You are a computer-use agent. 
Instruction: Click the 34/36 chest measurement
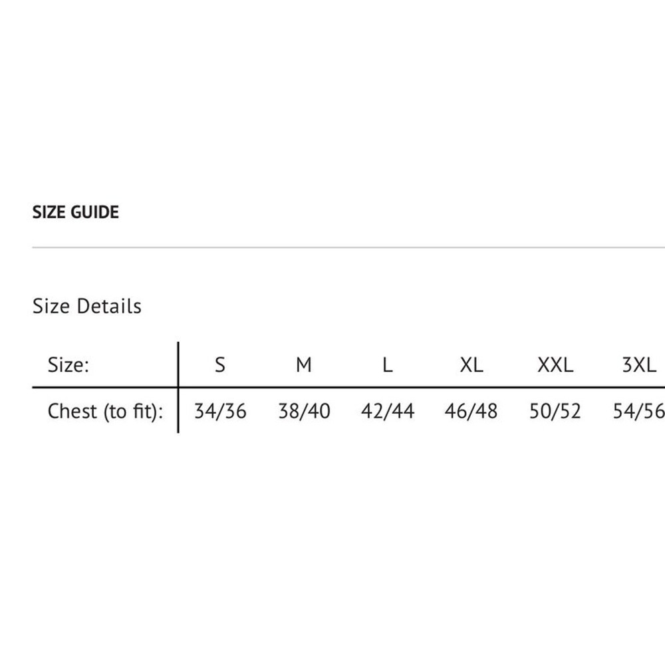click(x=220, y=412)
